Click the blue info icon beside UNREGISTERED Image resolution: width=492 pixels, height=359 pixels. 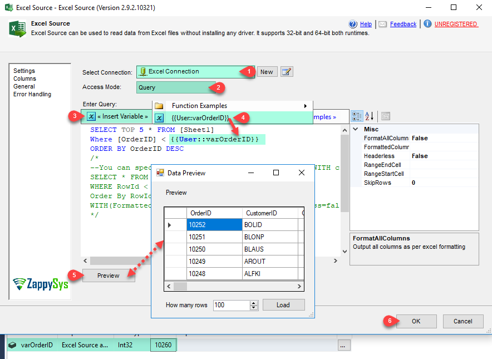427,23
